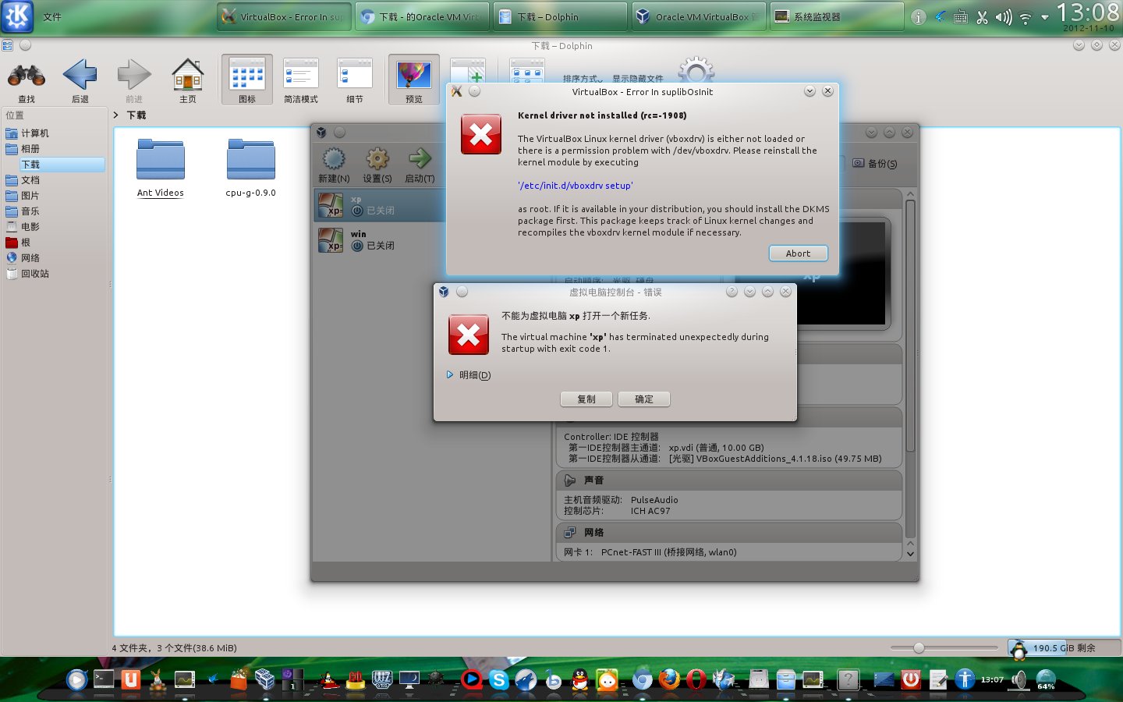Switch to 系统监视器 task in panel

click(x=836, y=16)
